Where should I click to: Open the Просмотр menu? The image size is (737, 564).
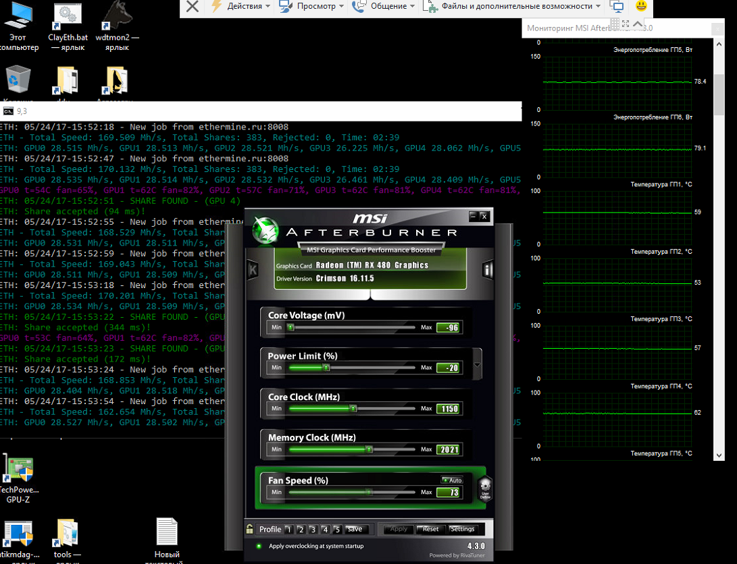(315, 6)
